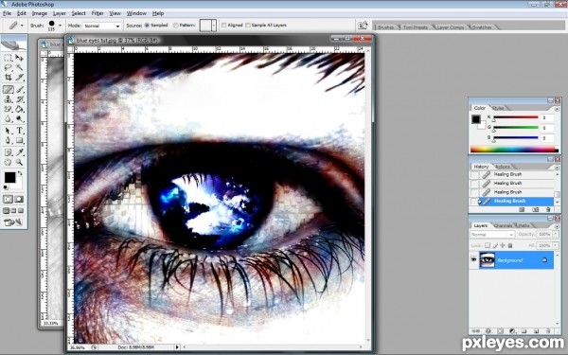Select the Hand tool
568x355 pixels.
click(8, 162)
